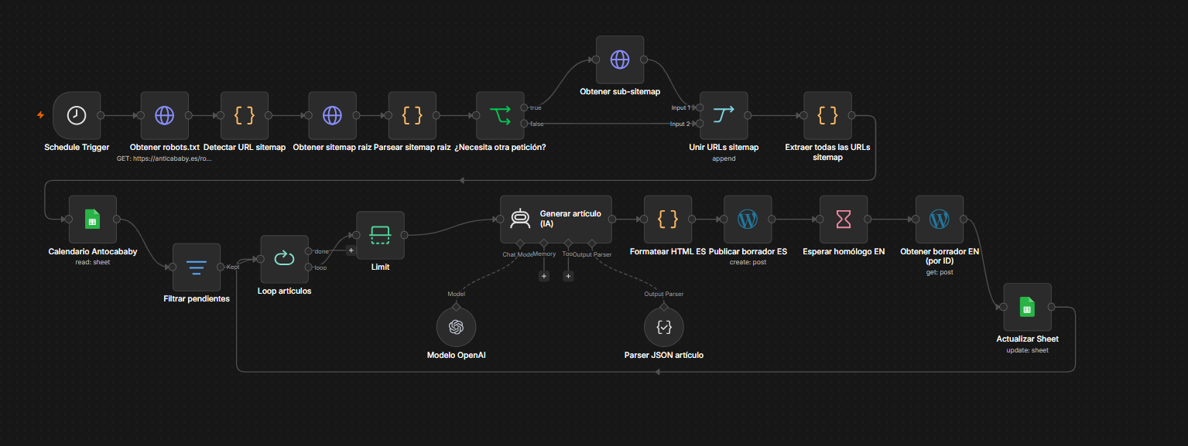This screenshot has height=446, width=1188.
Task: Open the Esperar homólogo EN wait node
Action: pos(844,220)
